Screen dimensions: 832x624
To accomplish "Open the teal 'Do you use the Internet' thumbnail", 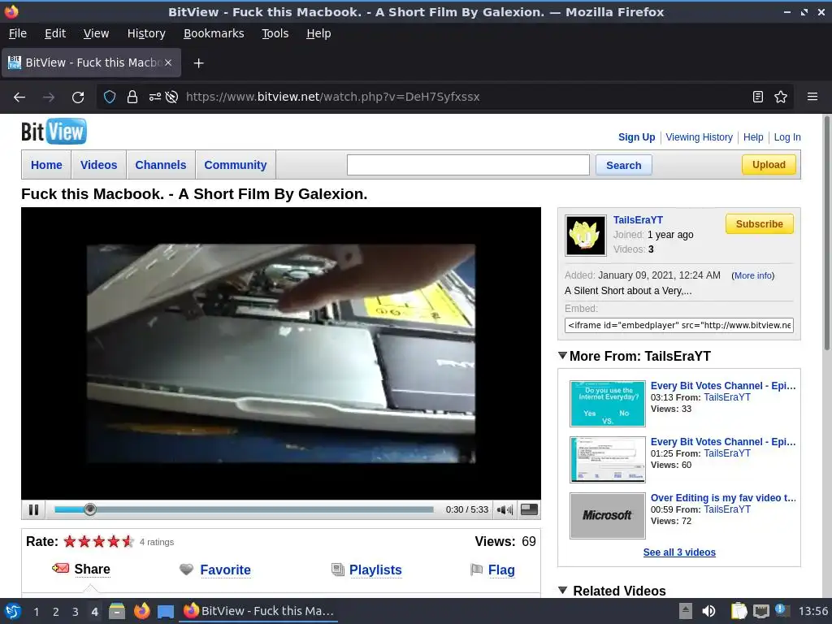I will pos(608,403).
